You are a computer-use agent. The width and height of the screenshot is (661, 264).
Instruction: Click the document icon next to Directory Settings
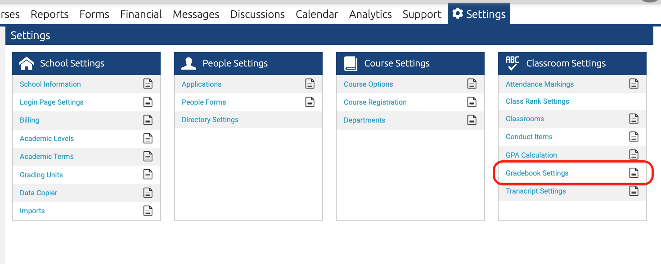point(310,119)
